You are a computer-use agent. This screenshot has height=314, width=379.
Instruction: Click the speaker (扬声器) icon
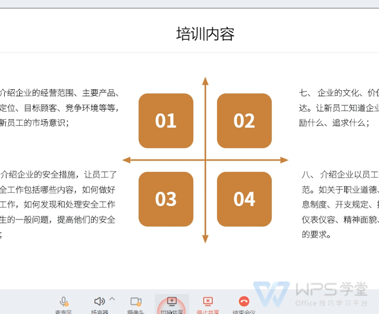point(99,301)
